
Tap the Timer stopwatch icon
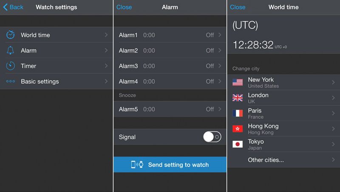coord(10,66)
